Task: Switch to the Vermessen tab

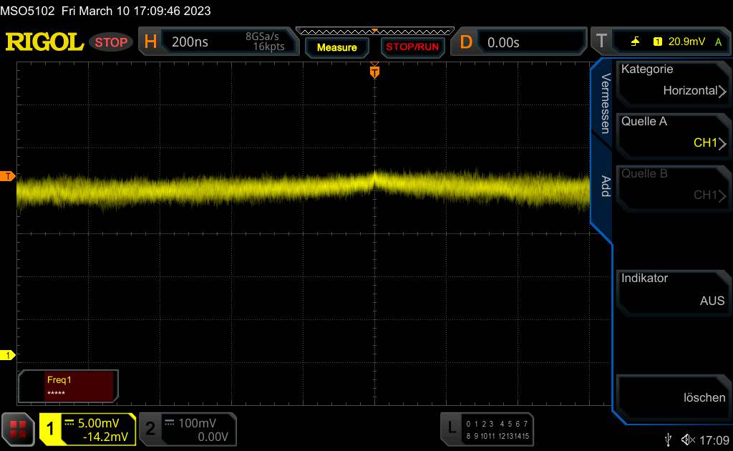Action: [x=606, y=103]
